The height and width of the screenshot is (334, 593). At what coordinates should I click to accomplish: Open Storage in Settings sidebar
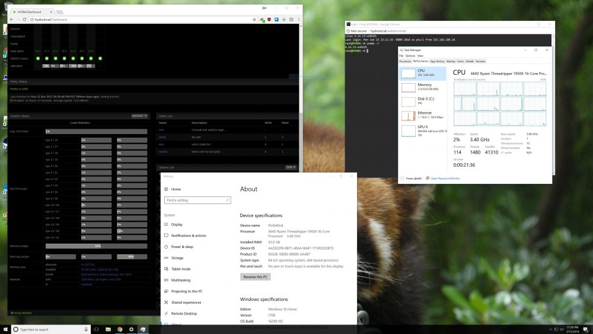177,258
